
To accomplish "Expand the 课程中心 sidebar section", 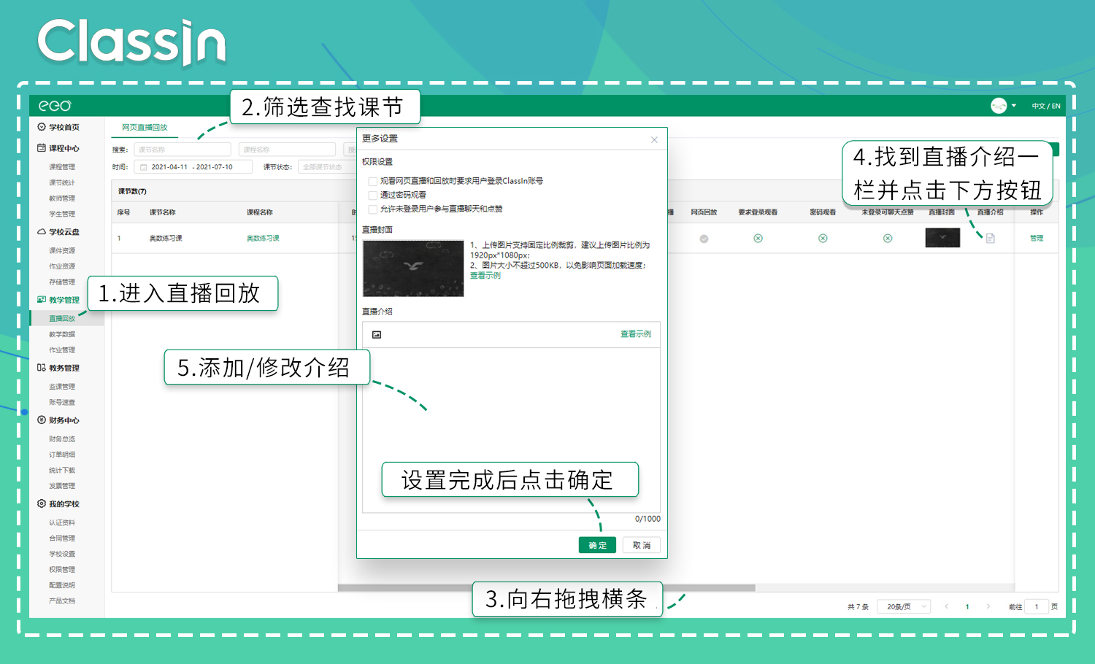I will [x=64, y=148].
